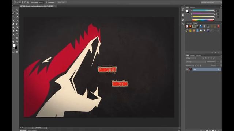Click the trash icon in Styles panel
This screenshot has width=234, height=131.
tap(219, 52)
